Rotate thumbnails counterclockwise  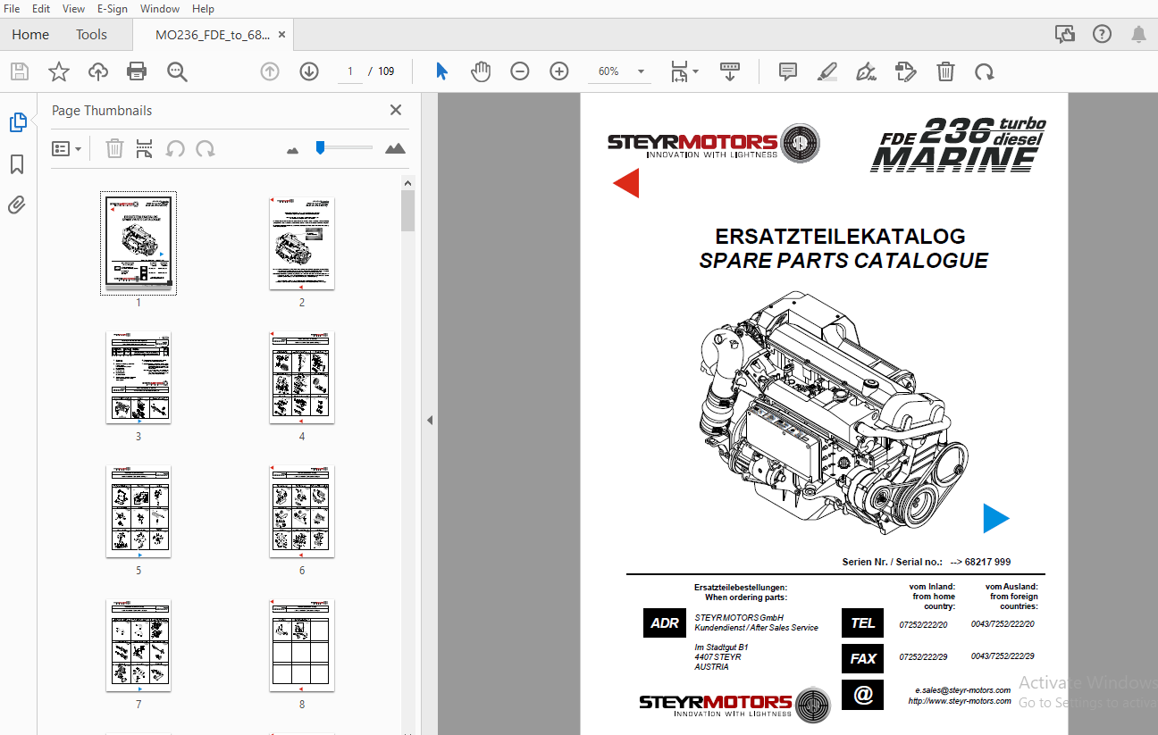click(x=175, y=148)
